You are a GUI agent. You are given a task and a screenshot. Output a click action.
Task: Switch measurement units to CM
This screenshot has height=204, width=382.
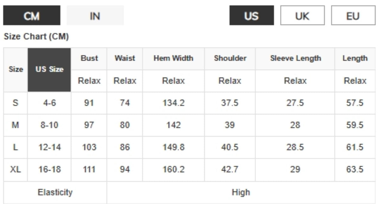(32, 15)
